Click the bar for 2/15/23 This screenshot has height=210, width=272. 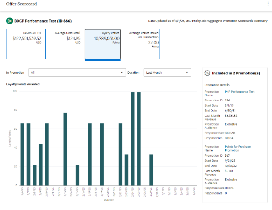pos(77,175)
